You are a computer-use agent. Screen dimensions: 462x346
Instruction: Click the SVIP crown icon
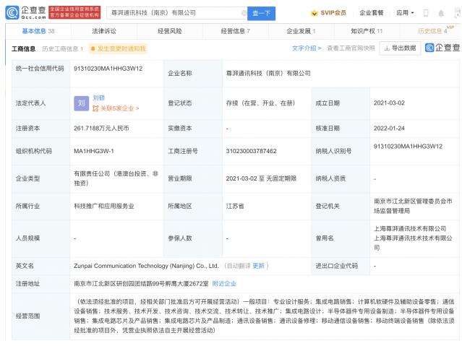click(x=315, y=13)
